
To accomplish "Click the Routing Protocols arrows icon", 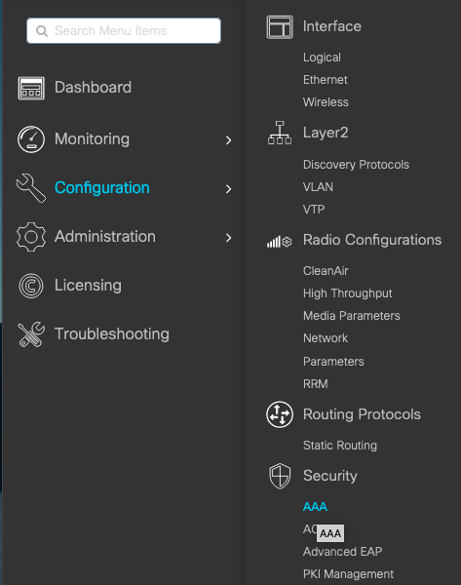I will 280,414.
